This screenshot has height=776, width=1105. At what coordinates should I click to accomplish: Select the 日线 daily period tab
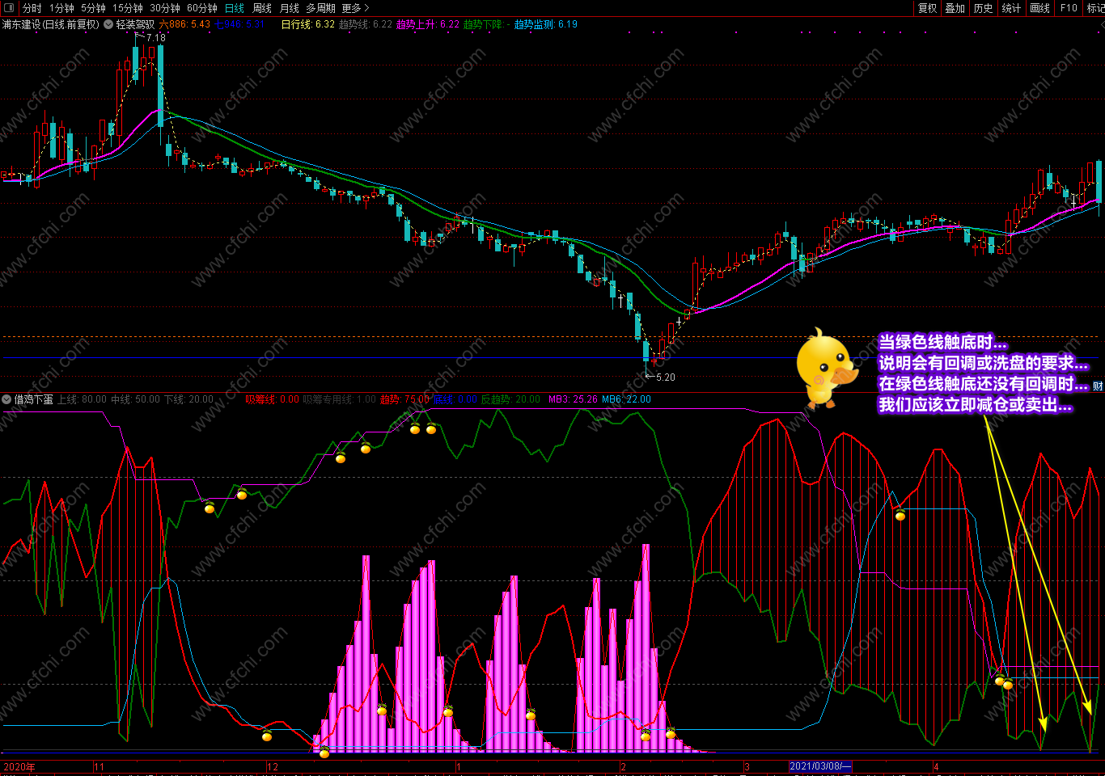(234, 8)
